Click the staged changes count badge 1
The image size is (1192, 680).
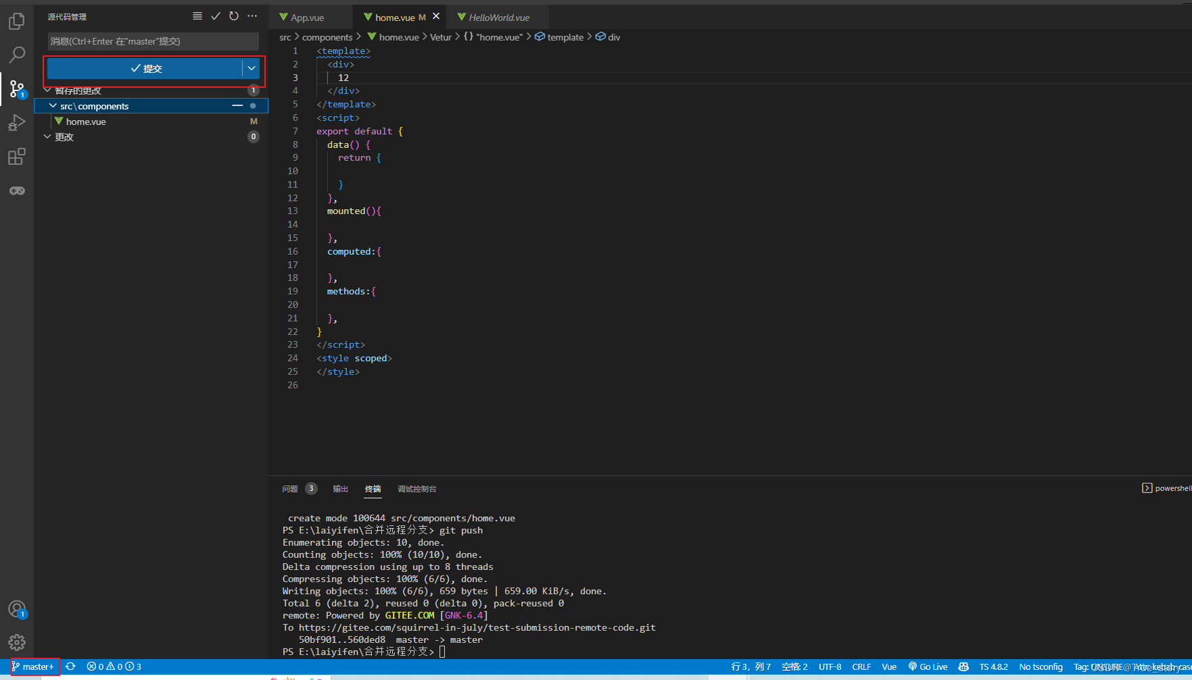coord(253,90)
